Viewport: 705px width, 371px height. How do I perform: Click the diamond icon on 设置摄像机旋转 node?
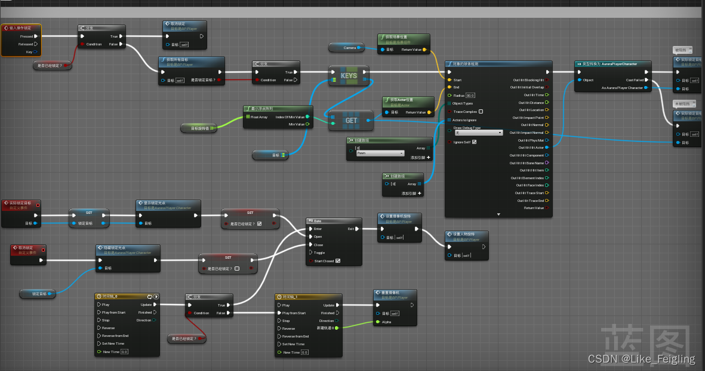tap(381, 216)
